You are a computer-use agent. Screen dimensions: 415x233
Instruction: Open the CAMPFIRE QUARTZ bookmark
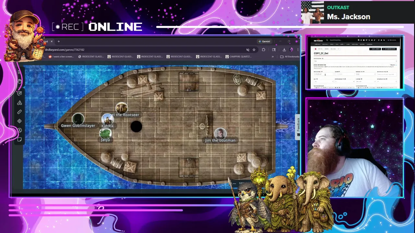238,57
